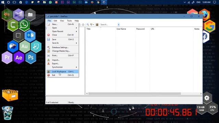219x123 pixels.
Task: Click the horizontal scrollbar thumb in entry list
Action: 134,94
